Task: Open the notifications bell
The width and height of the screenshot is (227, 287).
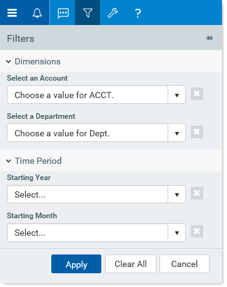Action: 37,13
